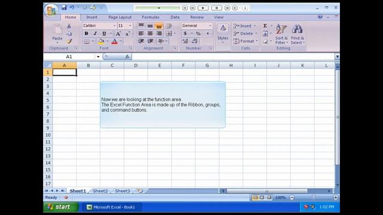Increase cell indent

(150, 41)
